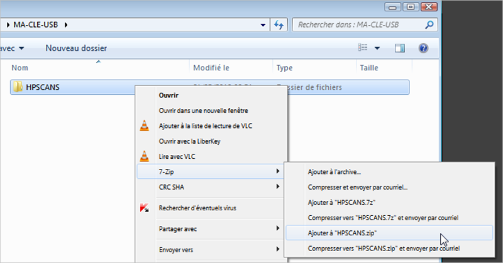
Task: Open the help question mark icon
Action: click(423, 48)
